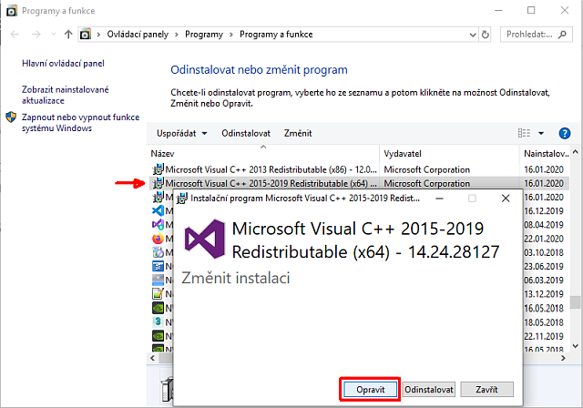Click the date 06.03.2019 in the list
583x408 pixels.
click(x=544, y=280)
